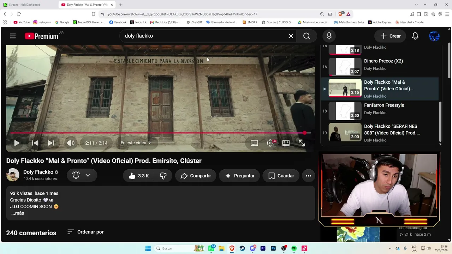Expand the description with '...más'
Viewport: 452px width, 254px height.
pyautogui.click(x=18, y=213)
